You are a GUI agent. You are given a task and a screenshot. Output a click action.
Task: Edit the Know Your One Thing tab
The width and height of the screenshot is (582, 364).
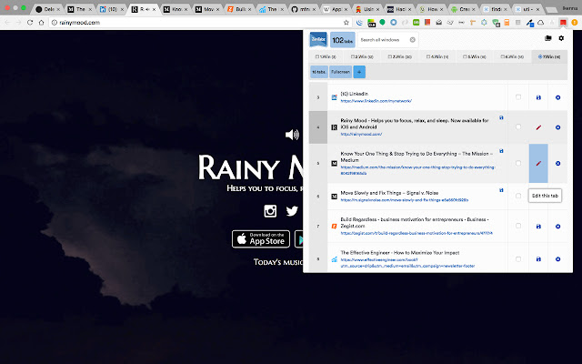pyautogui.click(x=538, y=164)
